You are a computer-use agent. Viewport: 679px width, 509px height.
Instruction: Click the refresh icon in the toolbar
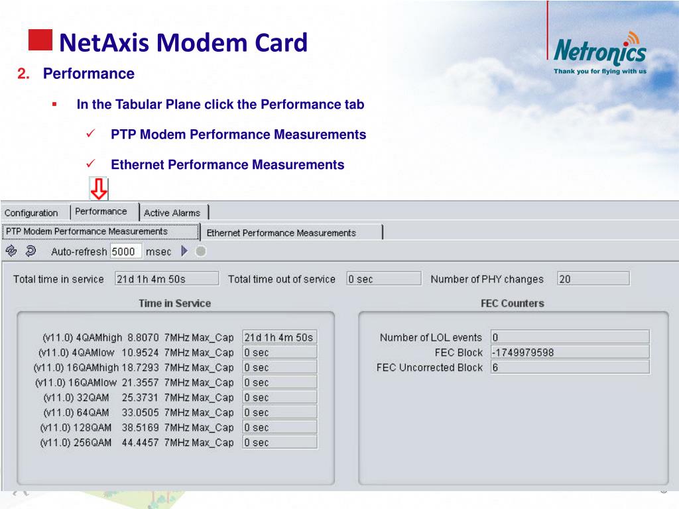[11, 251]
